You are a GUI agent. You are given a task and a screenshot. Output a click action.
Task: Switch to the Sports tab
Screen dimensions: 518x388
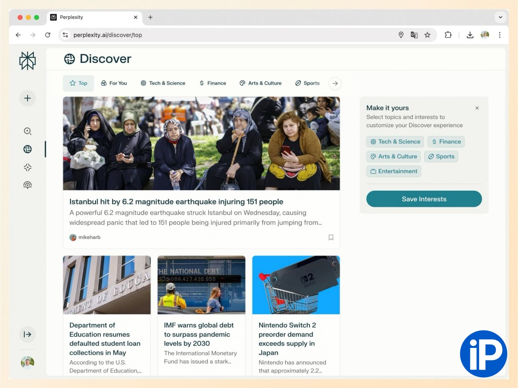pyautogui.click(x=307, y=83)
